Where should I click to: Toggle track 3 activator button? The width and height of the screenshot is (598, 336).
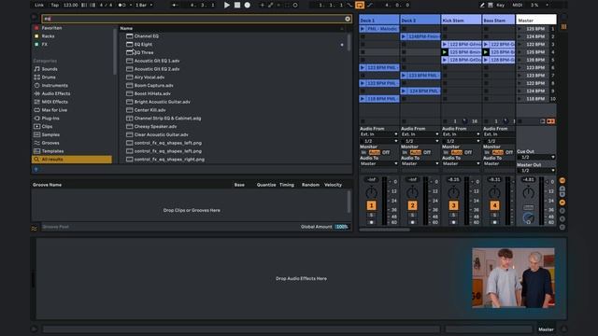pos(453,205)
